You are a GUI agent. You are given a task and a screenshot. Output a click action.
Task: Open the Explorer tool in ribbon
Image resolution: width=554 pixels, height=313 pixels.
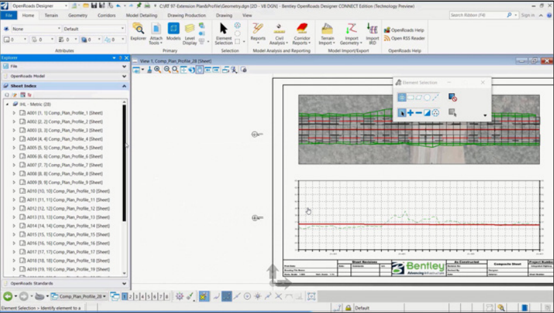138,32
